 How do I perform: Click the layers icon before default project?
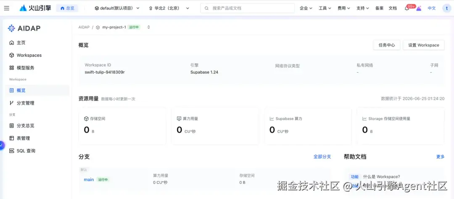click(x=97, y=8)
